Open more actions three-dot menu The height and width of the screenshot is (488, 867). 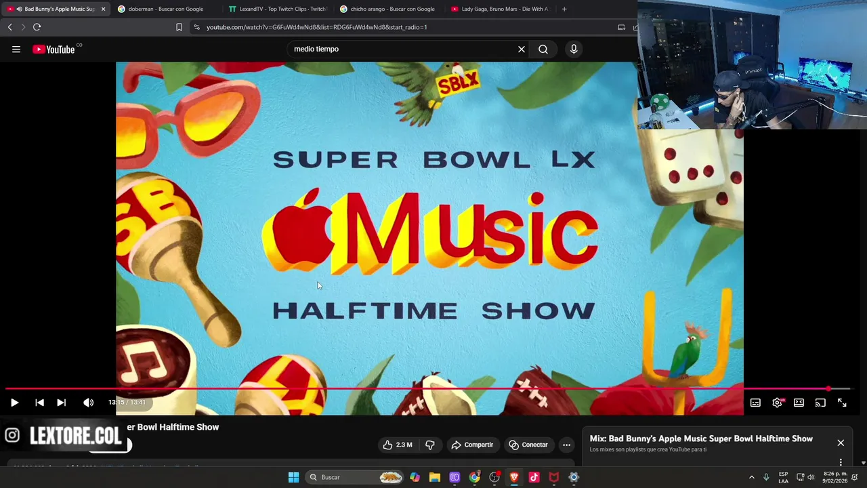point(567,445)
